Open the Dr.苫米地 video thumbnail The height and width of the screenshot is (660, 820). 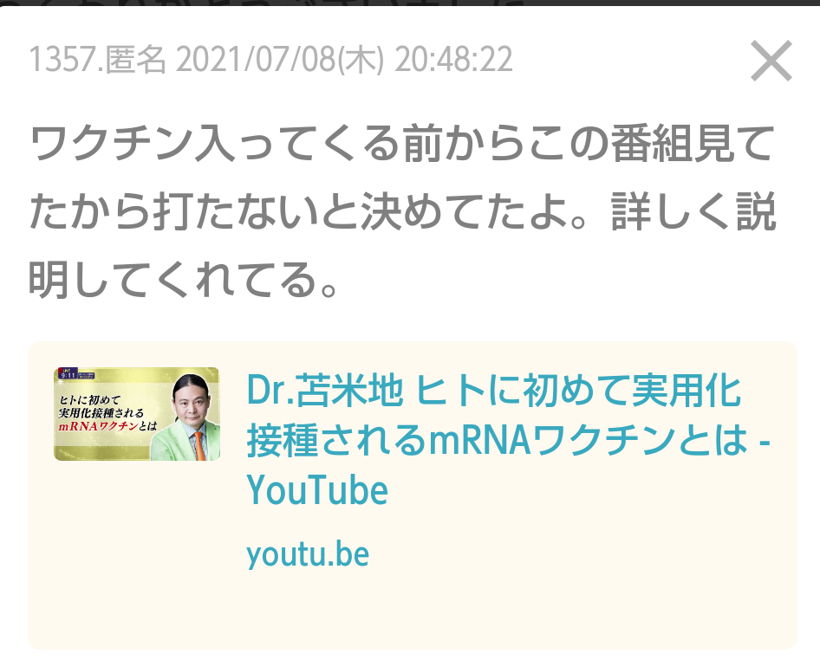136,414
